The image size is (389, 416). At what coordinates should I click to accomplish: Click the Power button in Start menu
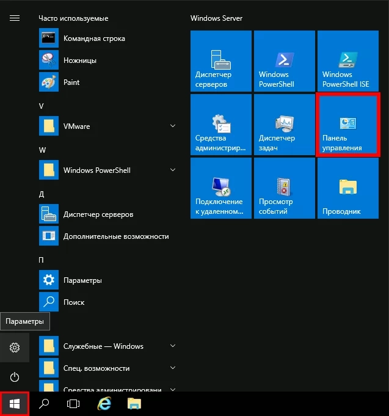click(15, 377)
